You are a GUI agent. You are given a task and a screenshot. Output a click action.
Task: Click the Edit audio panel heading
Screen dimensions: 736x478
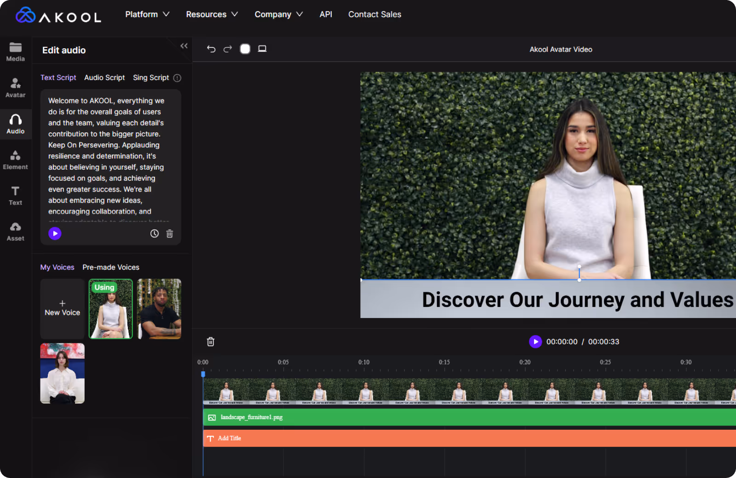tap(64, 50)
